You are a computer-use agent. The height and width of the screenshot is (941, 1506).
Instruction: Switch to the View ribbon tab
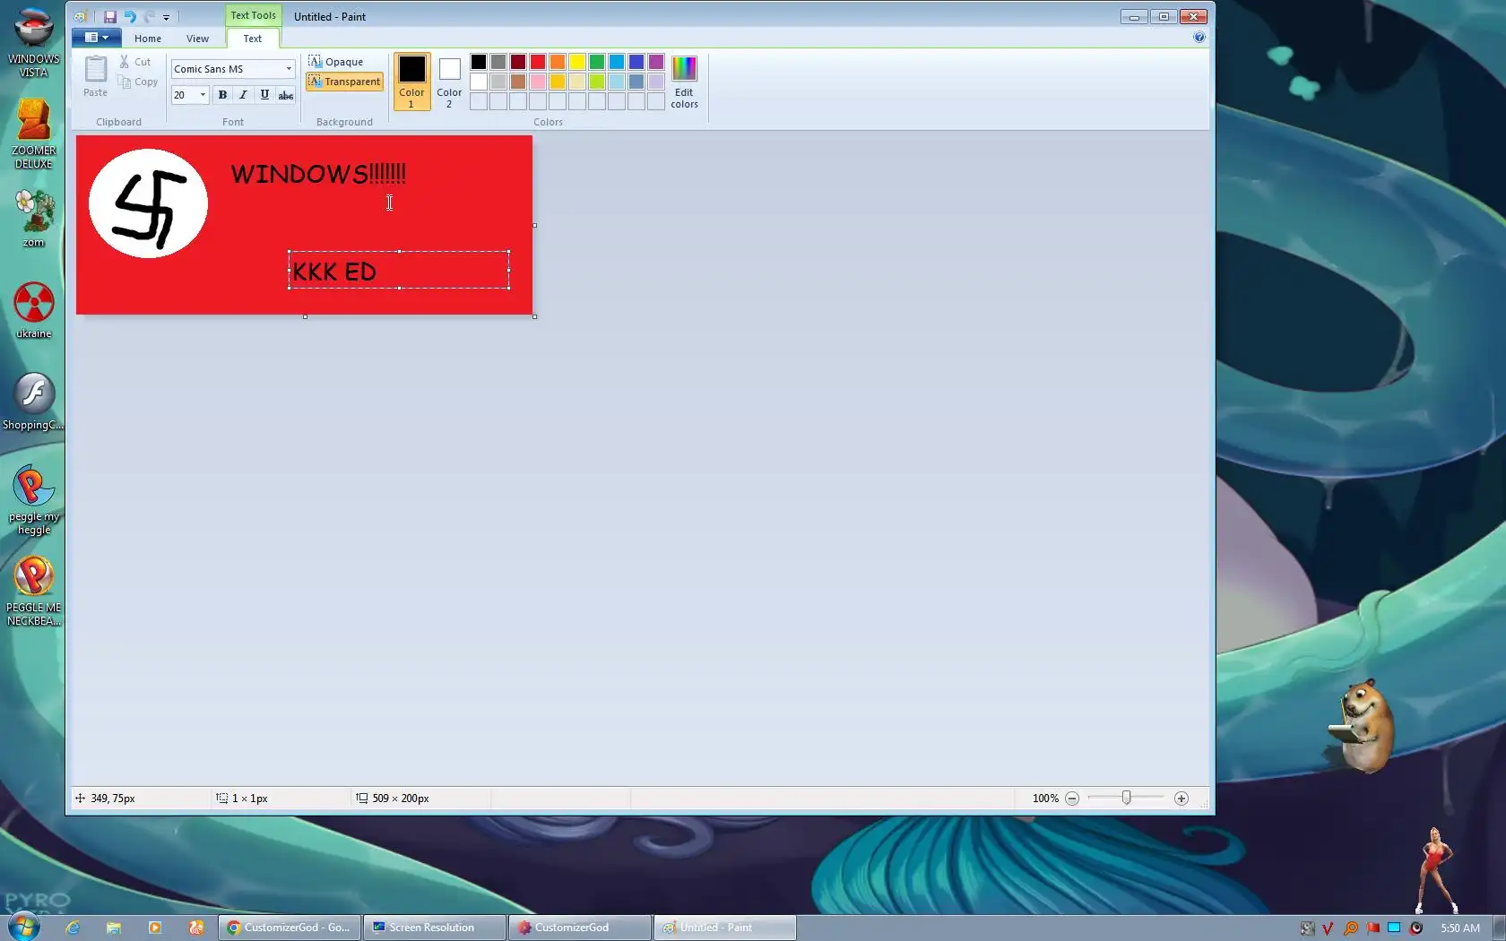[x=197, y=39]
